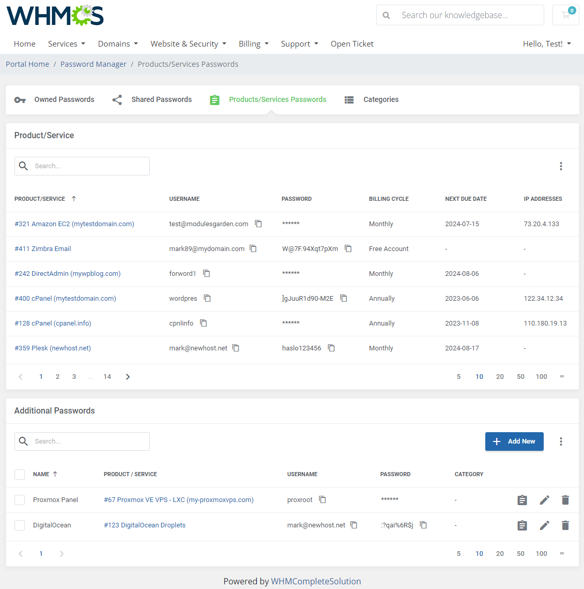This screenshot has height=589, width=584.
Task: Sort Additional Passwords by Name arrow
Action: (55, 474)
